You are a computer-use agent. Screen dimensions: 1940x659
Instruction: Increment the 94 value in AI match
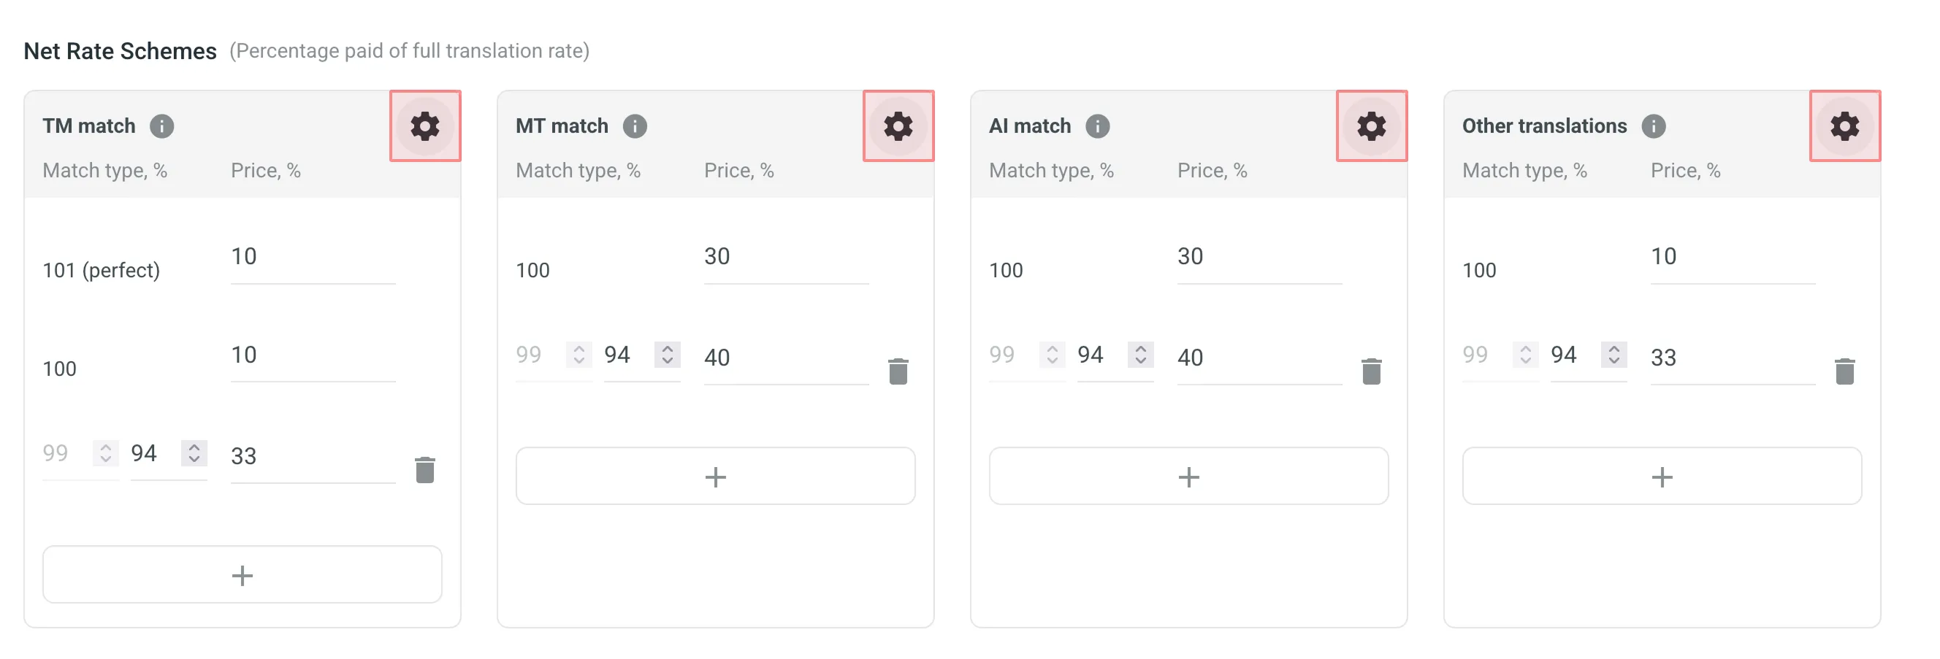1142,349
